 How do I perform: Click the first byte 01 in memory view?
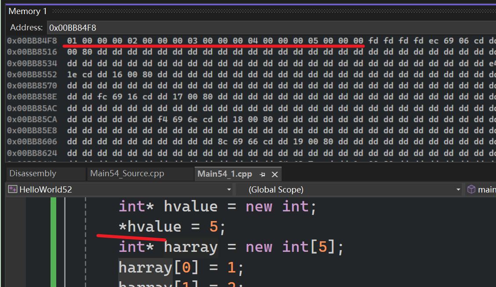(x=72, y=41)
